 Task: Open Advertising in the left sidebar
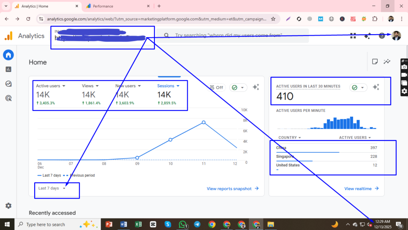pyautogui.click(x=8, y=98)
